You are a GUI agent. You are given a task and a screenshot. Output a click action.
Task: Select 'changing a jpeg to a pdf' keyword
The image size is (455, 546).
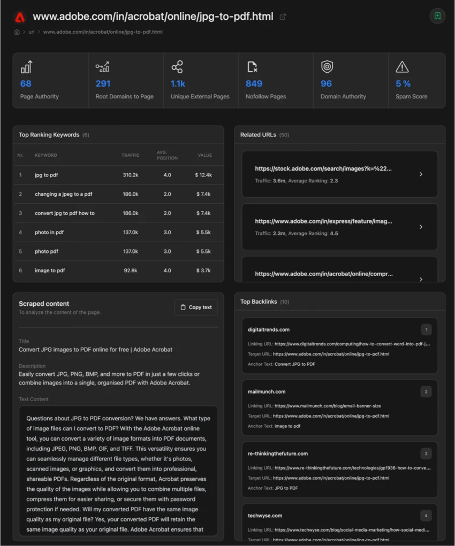pyautogui.click(x=118, y=194)
